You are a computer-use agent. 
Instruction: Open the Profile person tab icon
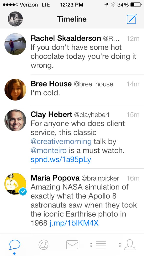pyautogui.click(x=130, y=245)
